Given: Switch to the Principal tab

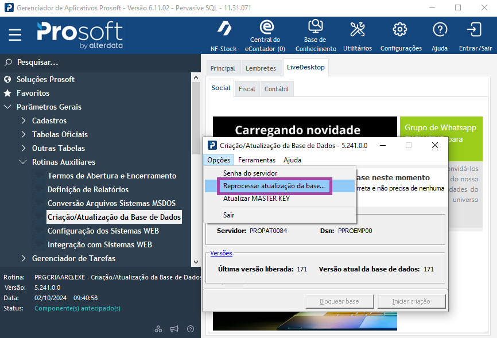Looking at the screenshot, I should pos(223,68).
